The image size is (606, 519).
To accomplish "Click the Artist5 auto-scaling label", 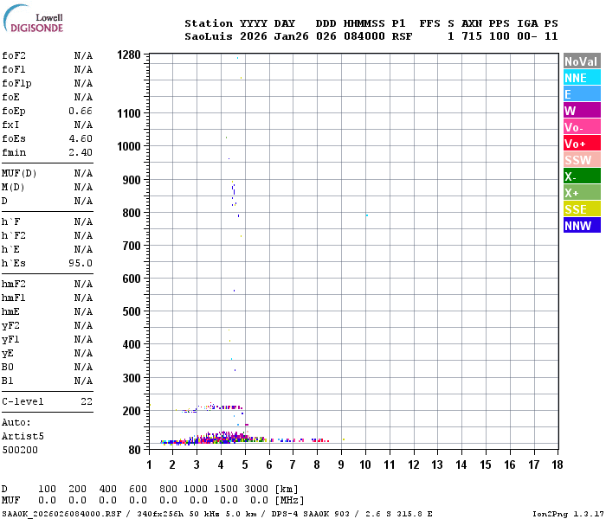I will pos(23,436).
